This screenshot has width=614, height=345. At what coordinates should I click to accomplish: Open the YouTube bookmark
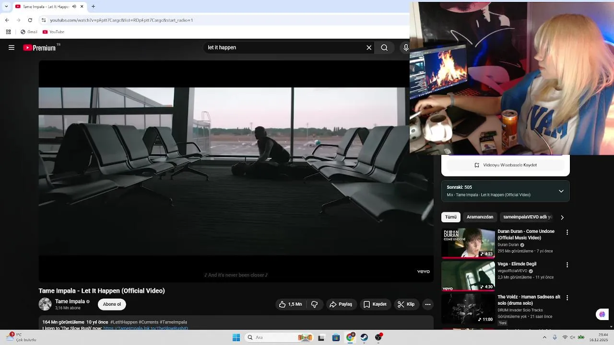tap(53, 32)
